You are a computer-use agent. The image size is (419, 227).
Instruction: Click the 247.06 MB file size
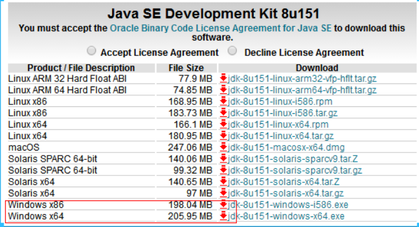pos(190,147)
